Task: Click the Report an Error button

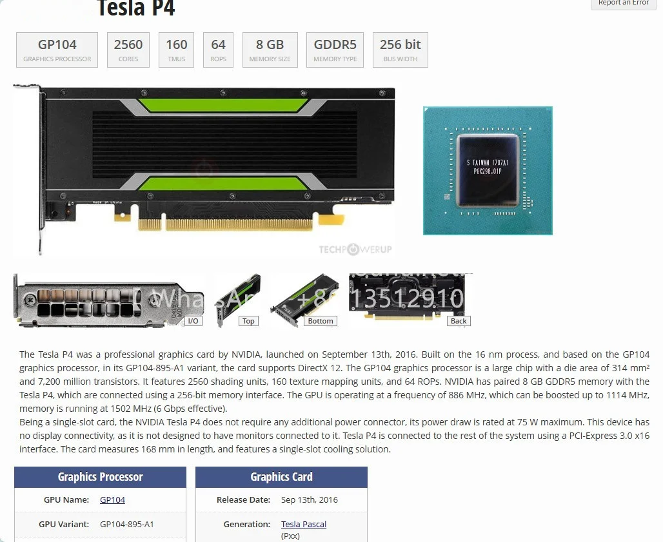Action: coord(623,3)
